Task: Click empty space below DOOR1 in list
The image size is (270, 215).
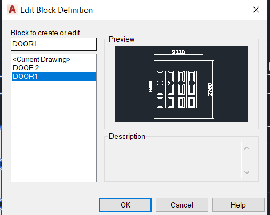Action: tap(53, 132)
